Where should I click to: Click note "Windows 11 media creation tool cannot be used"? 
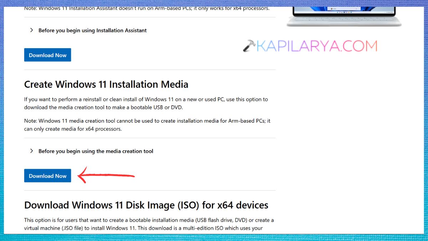pyautogui.click(x=147, y=125)
